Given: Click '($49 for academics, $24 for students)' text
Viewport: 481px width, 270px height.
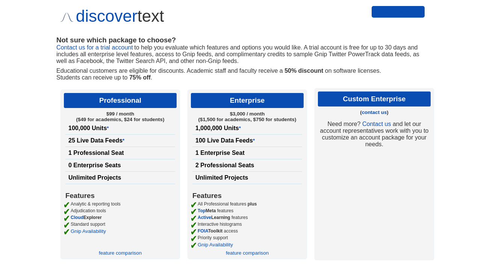Looking at the screenshot, I should pyautogui.click(x=120, y=120).
